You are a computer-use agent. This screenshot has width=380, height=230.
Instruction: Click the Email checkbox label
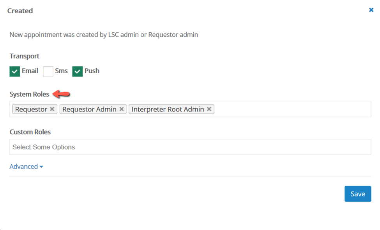[x=30, y=71]
